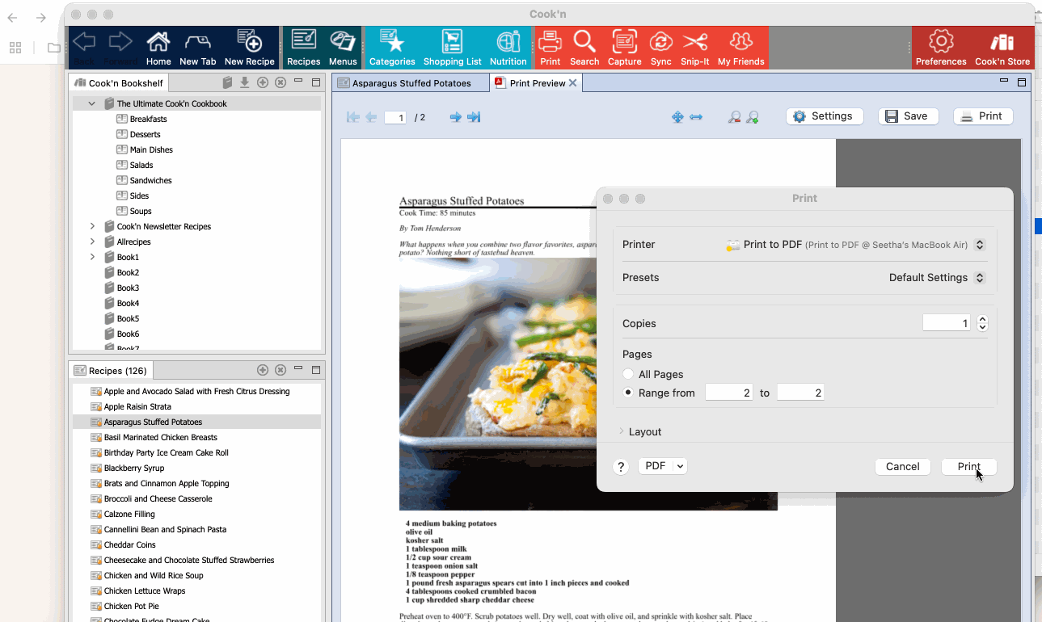The image size is (1042, 622).
Task: Open the Shopping List
Action: [453, 48]
